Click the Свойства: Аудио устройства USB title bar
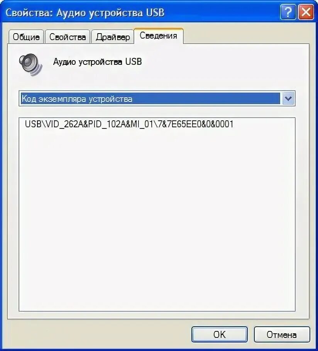The height and width of the screenshot is (351, 318). (141, 12)
